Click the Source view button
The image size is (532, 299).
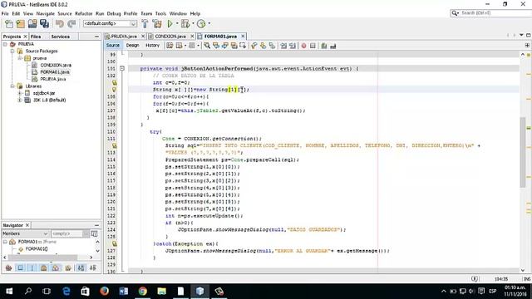click(x=113, y=46)
